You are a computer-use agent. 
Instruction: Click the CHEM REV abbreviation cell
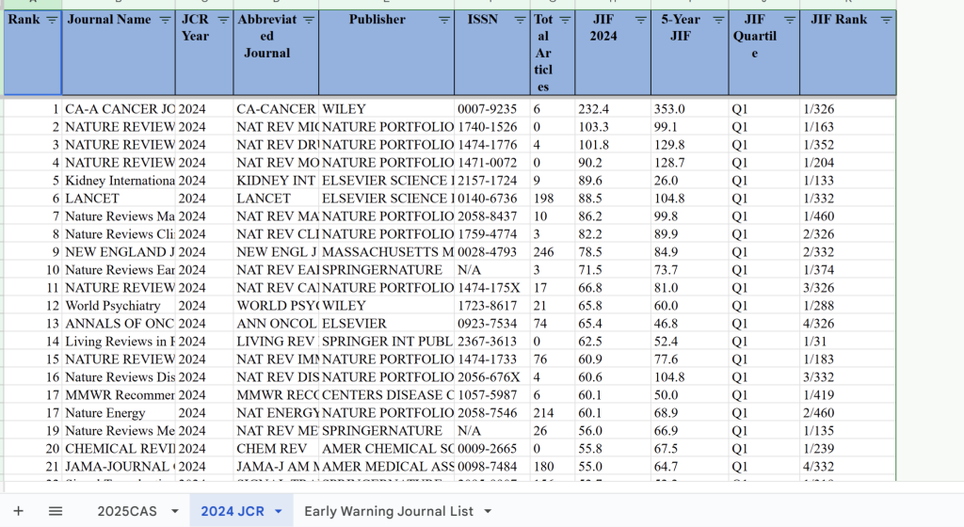pos(276,449)
